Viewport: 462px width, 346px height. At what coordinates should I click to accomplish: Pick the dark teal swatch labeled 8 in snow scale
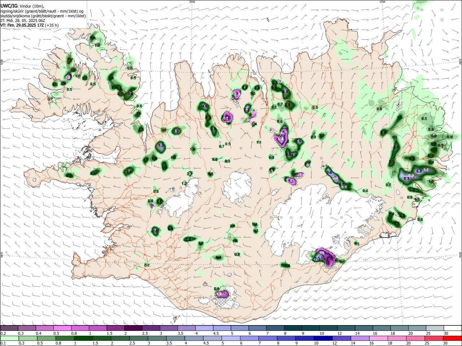292,328
